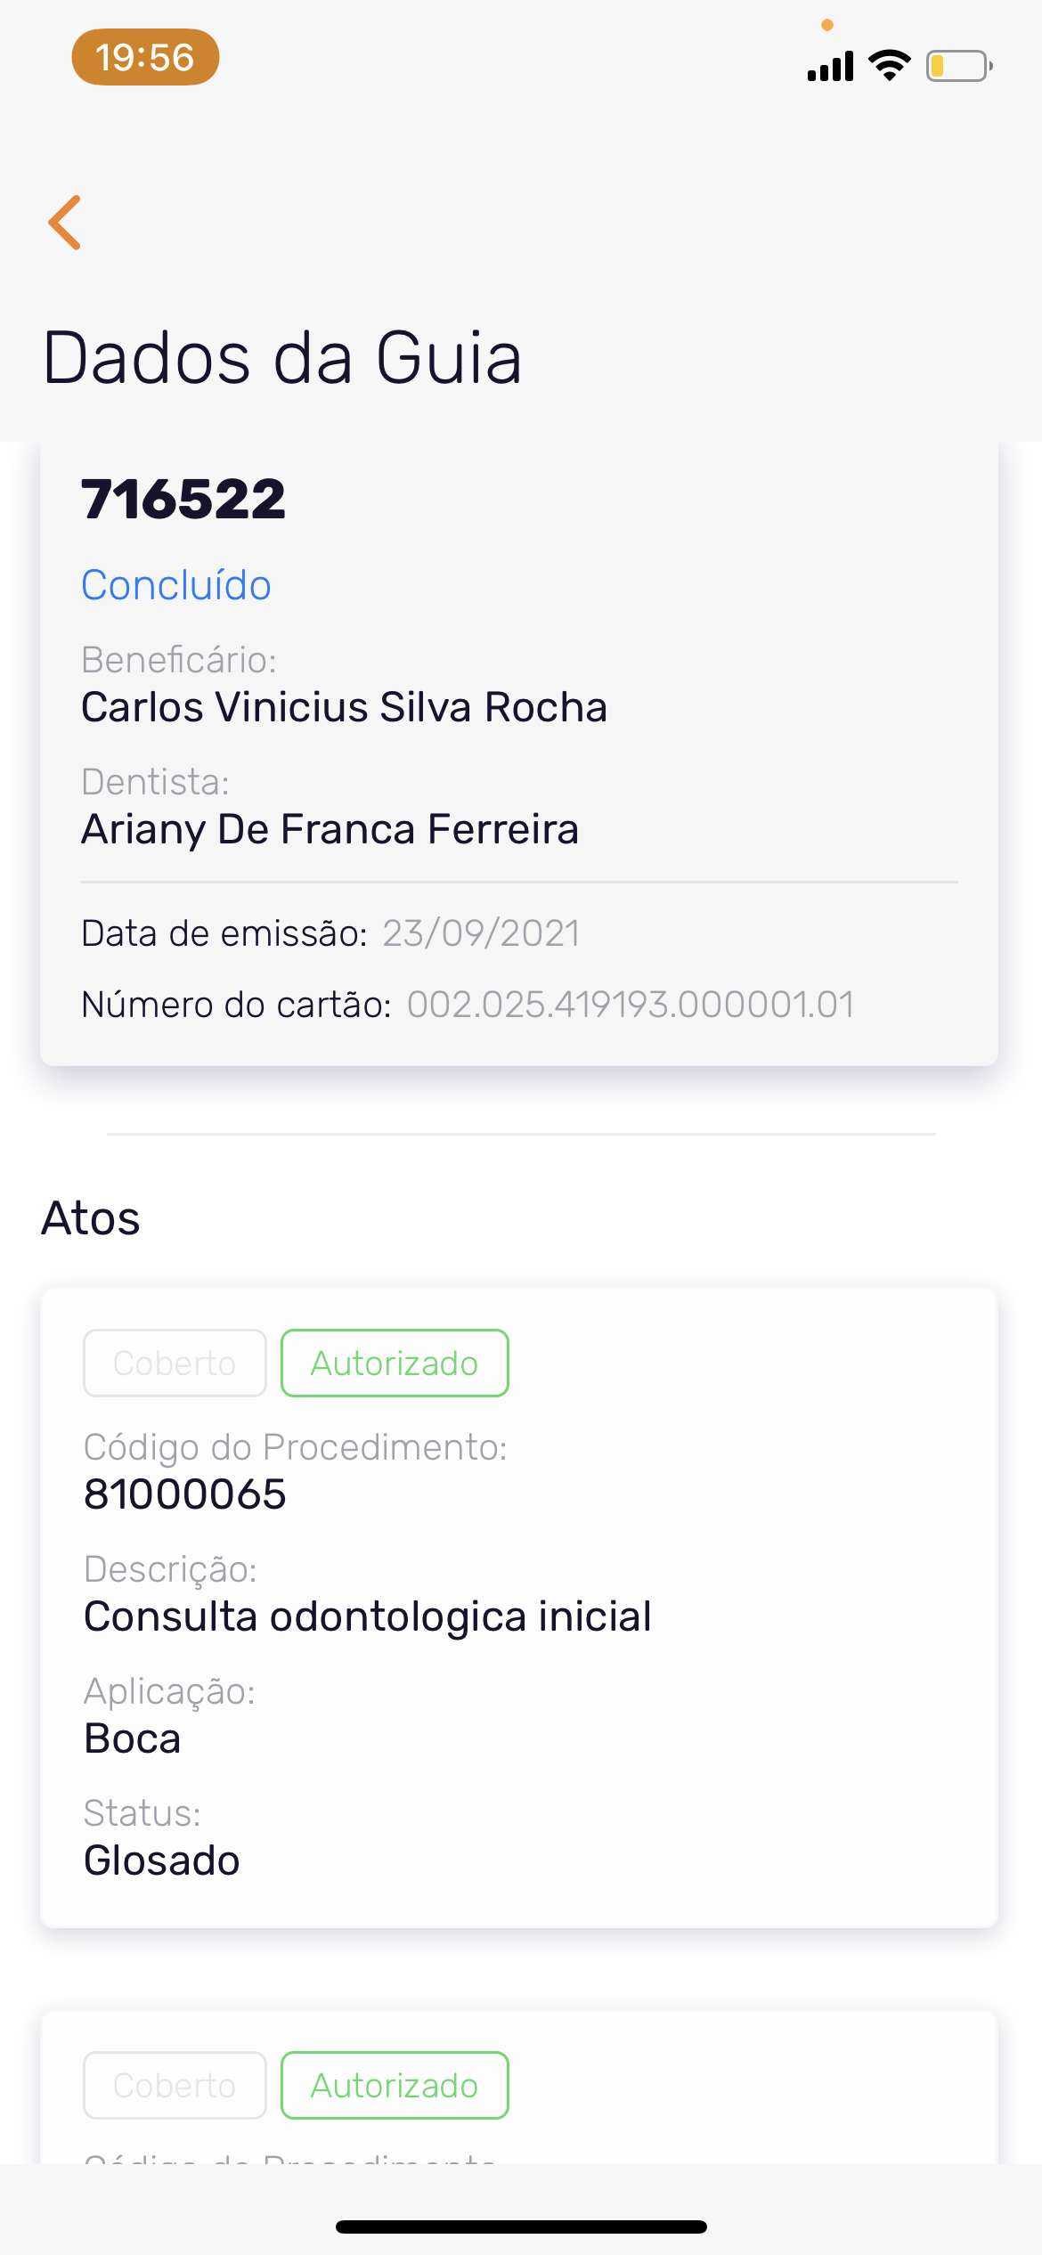Tap the cellular signal strength icon

click(x=830, y=66)
